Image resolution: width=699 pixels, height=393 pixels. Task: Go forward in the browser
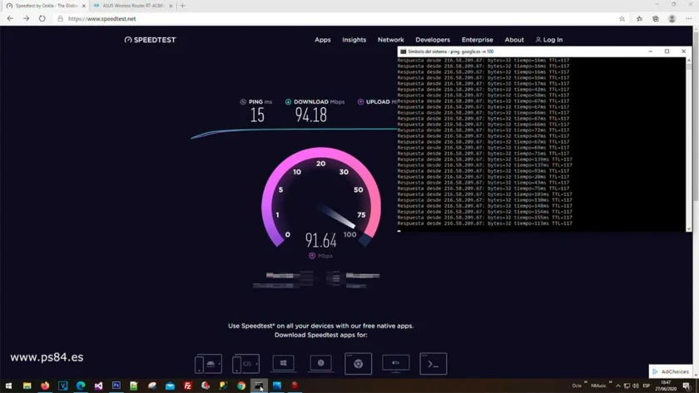click(x=27, y=18)
